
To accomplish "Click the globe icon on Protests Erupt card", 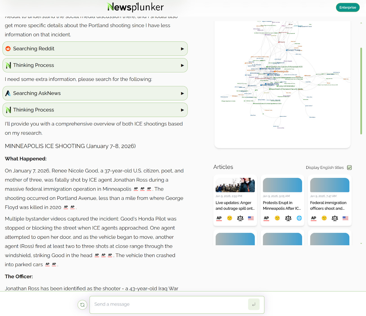I will [x=299, y=218].
